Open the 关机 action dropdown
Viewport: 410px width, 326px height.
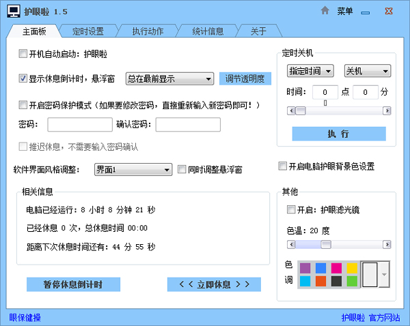click(368, 71)
